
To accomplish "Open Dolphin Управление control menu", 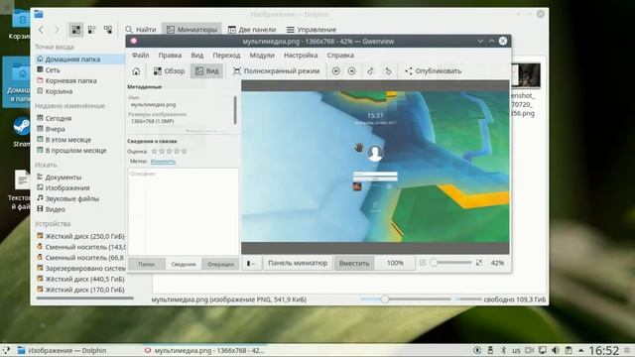I will (312, 30).
